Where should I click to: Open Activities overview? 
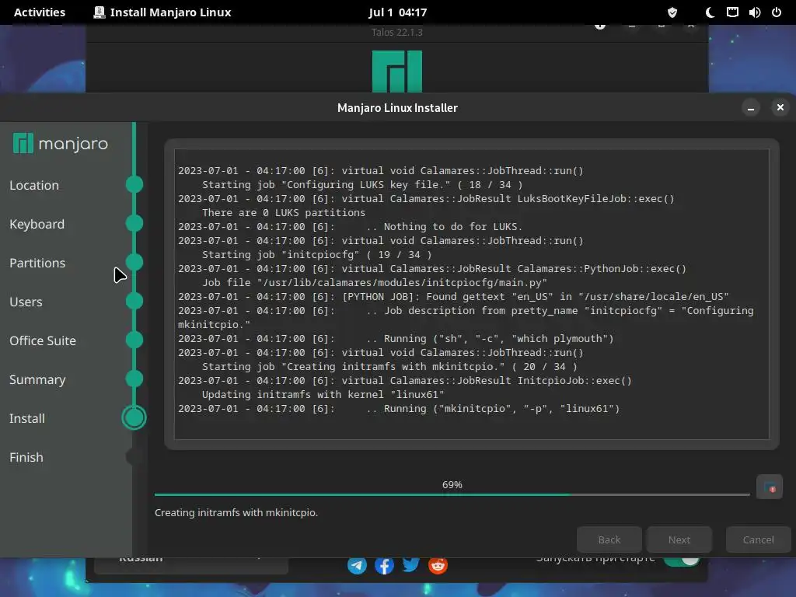pyautogui.click(x=40, y=12)
